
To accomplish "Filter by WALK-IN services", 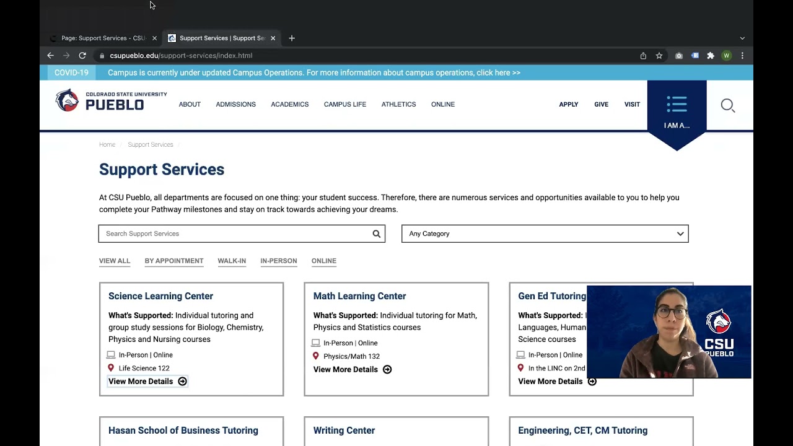I will tap(232, 261).
